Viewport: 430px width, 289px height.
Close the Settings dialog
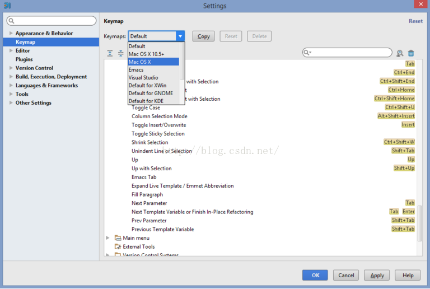pyautogui.click(x=421, y=4)
